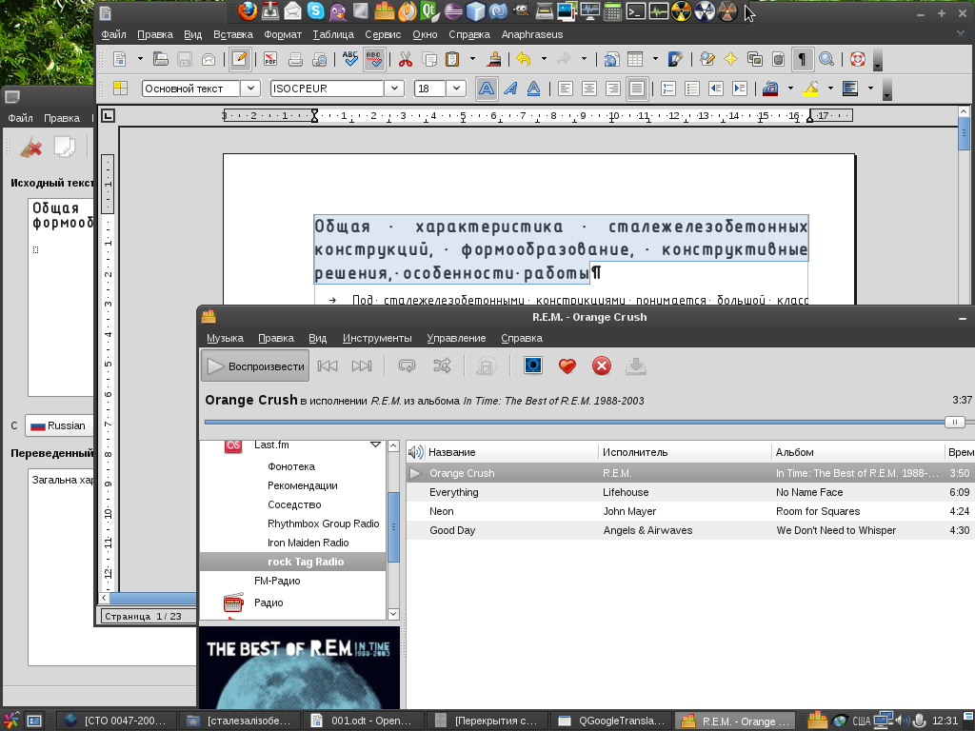Toggle Justified alignment in Writer
This screenshot has height=731, width=975.
[x=637, y=89]
